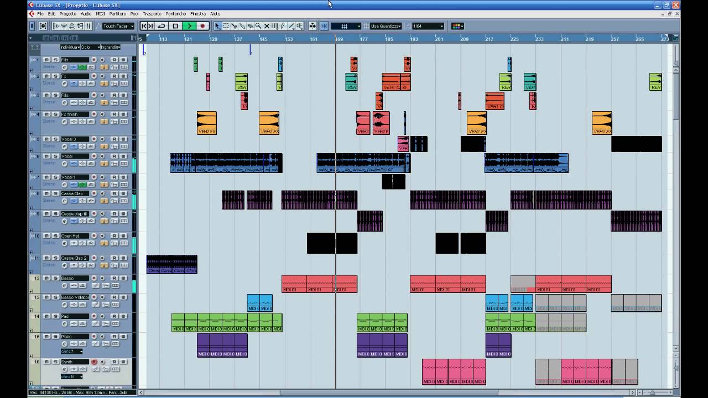Toggle monitor speaker on Basso track
Screen dimensions: 708x398
(x=102, y=278)
